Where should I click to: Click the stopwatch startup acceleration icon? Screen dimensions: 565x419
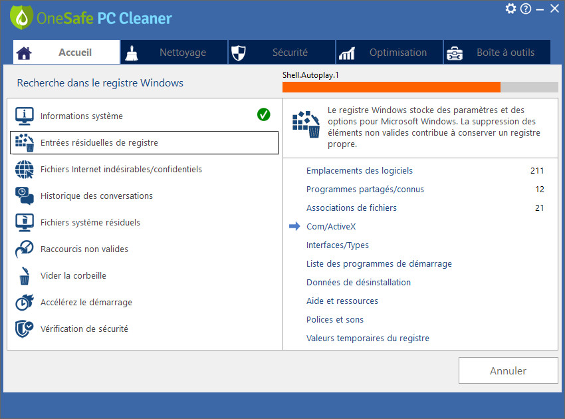[x=25, y=302]
